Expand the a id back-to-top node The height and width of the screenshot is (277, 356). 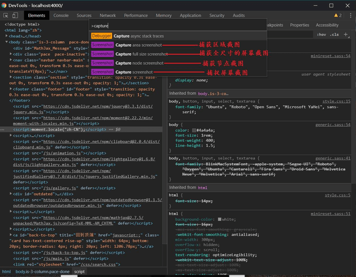(x=11, y=235)
